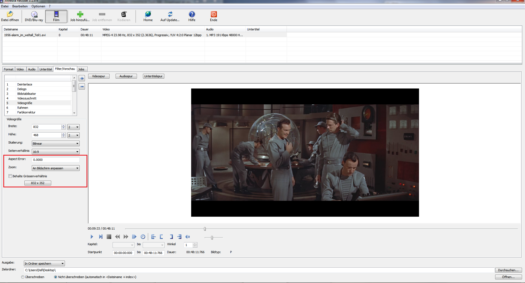Screen dimensions: 525x283
Task: Open the Optionen menu
Action: coord(38,6)
